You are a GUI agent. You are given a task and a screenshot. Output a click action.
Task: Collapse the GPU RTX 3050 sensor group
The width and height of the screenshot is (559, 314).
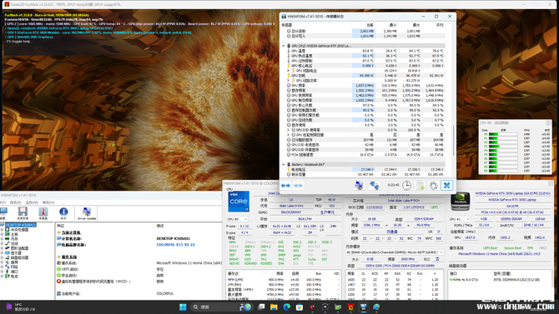pos(284,46)
